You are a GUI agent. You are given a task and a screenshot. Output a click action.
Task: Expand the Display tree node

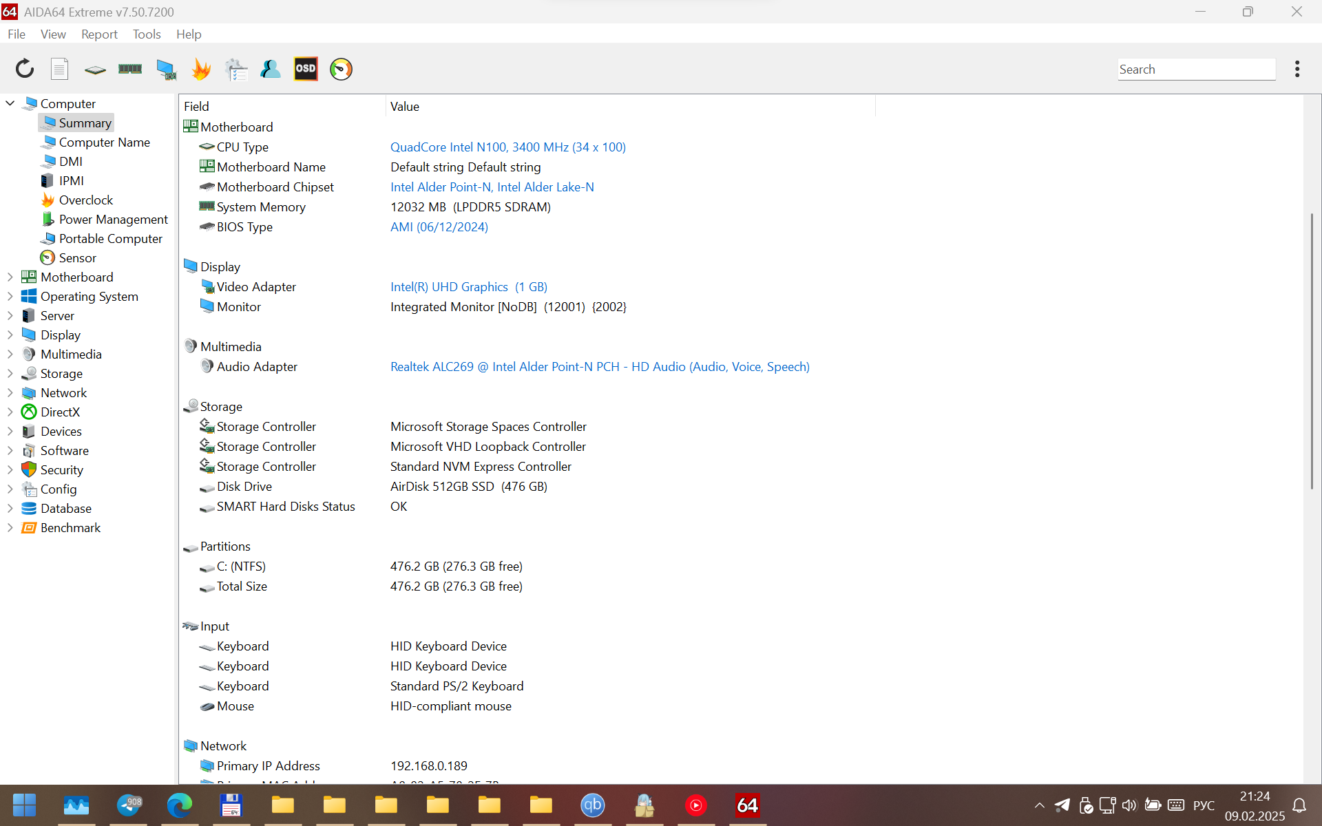click(10, 335)
